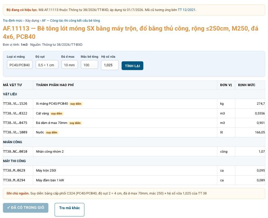Click the TÍNH LẠI button
The height and width of the screenshot is (218, 268).
pos(132,66)
